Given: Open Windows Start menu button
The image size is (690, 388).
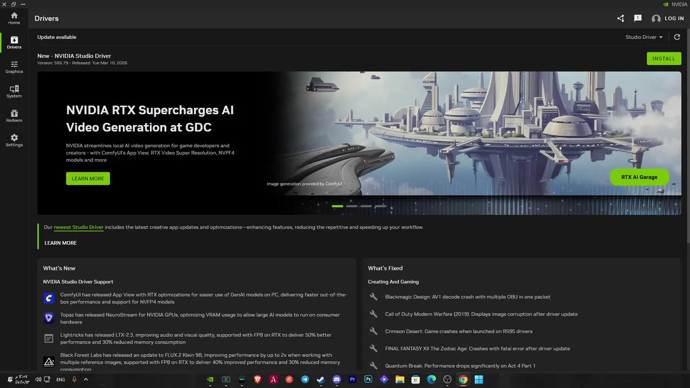Looking at the screenshot, I should 479,379.
